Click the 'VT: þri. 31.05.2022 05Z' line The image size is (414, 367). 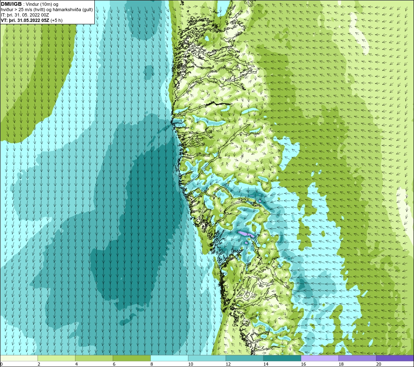32,20
